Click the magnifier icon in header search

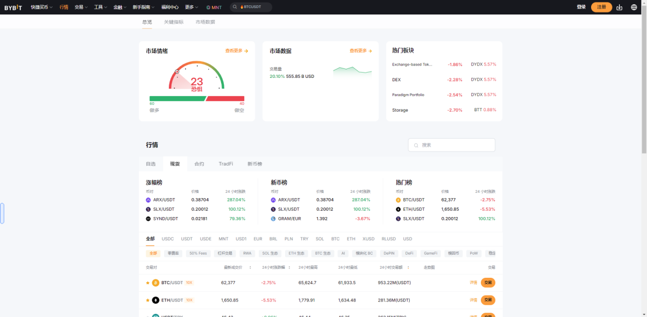[235, 8]
